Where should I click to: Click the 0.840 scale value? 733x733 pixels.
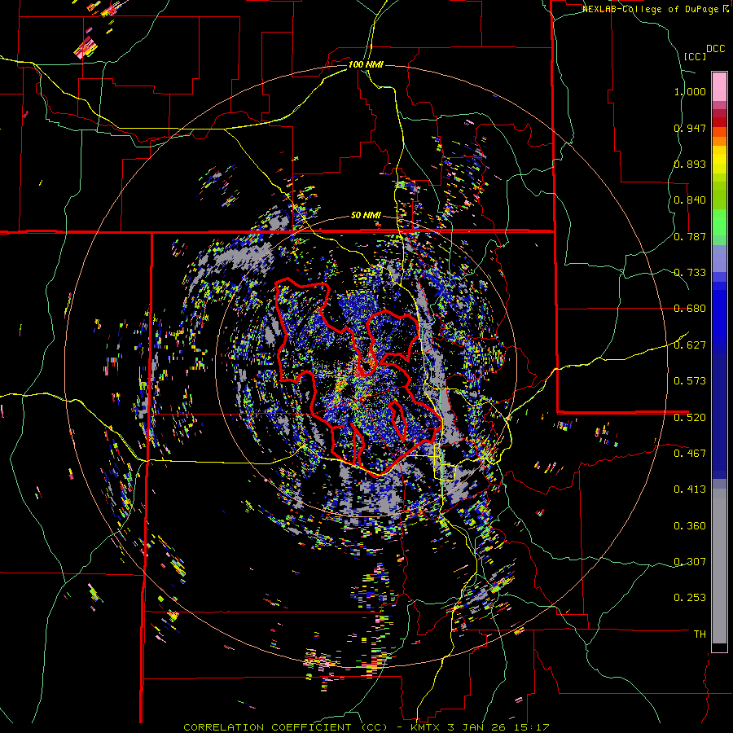pyautogui.click(x=690, y=200)
